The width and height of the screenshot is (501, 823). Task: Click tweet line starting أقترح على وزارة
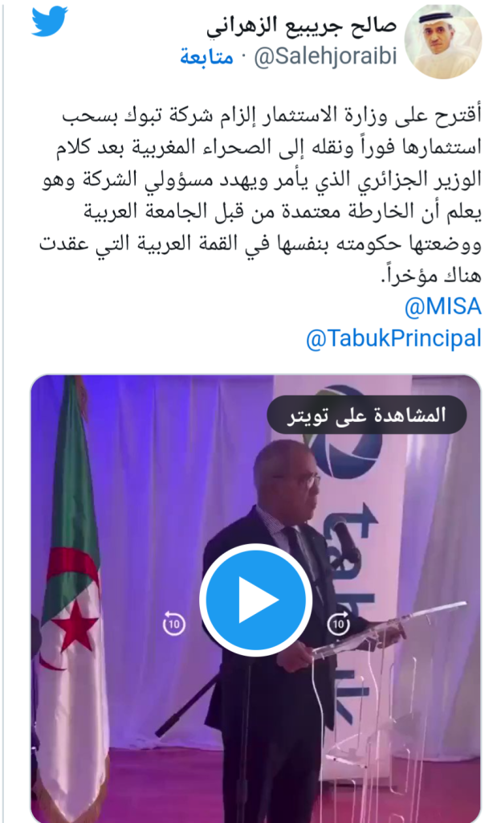coord(271,116)
